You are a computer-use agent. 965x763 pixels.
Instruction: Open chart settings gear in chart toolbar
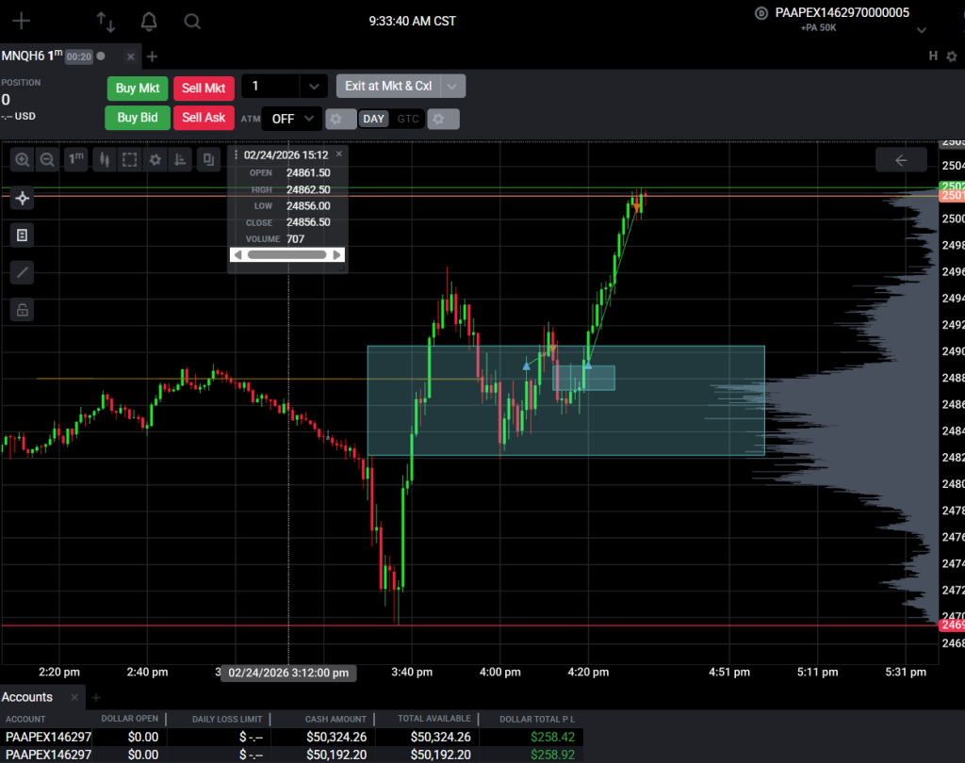click(155, 160)
